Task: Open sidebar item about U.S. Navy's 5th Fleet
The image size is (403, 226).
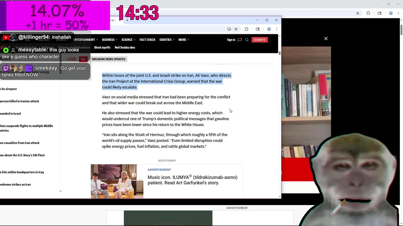Action: (x=22, y=155)
